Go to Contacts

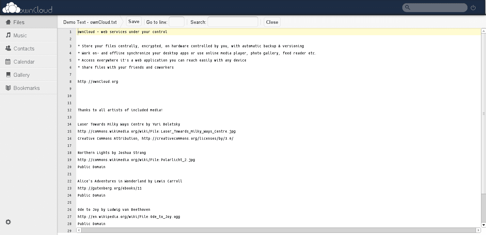coord(28,48)
